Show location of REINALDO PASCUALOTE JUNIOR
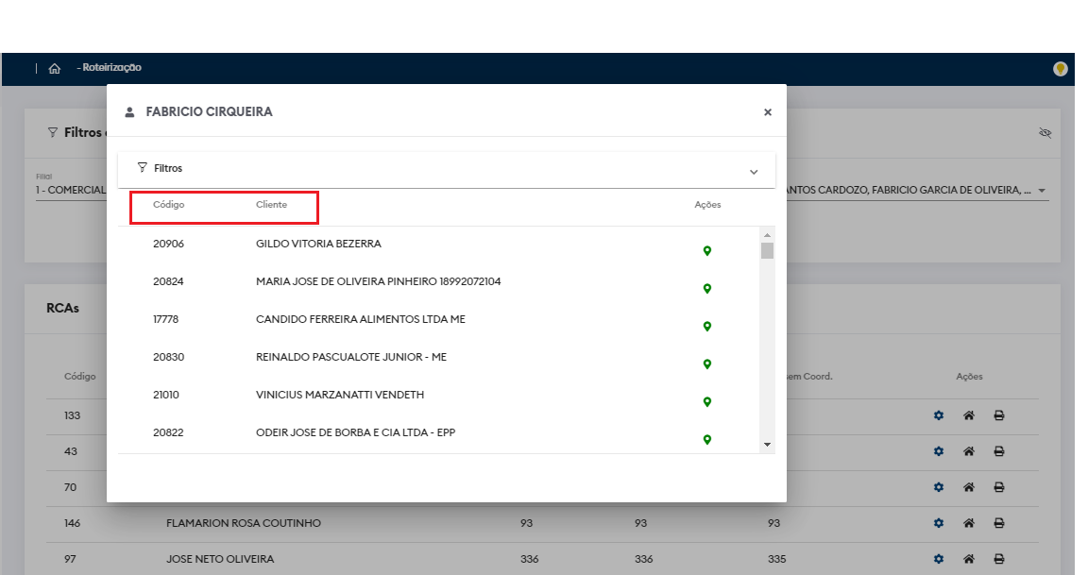 tap(706, 364)
